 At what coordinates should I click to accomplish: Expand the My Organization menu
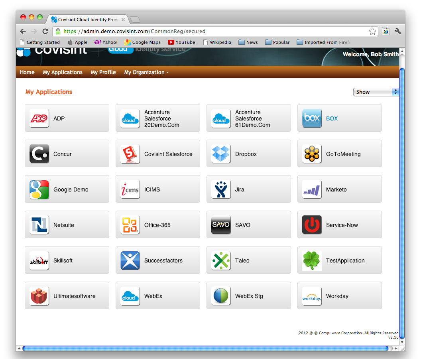click(x=146, y=72)
